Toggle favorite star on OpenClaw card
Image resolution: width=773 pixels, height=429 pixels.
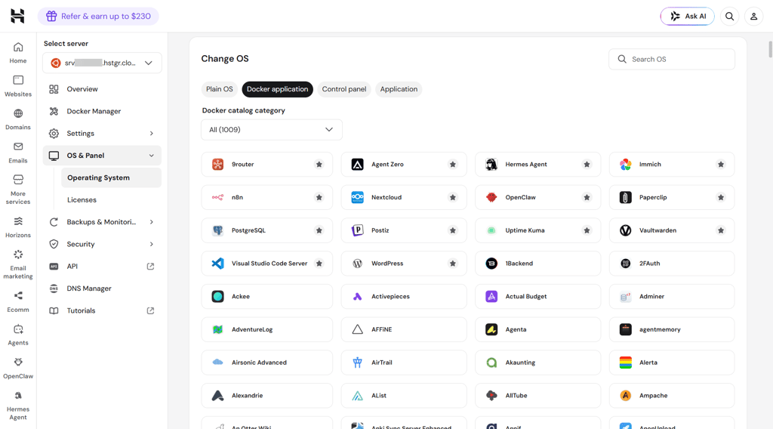tap(587, 197)
